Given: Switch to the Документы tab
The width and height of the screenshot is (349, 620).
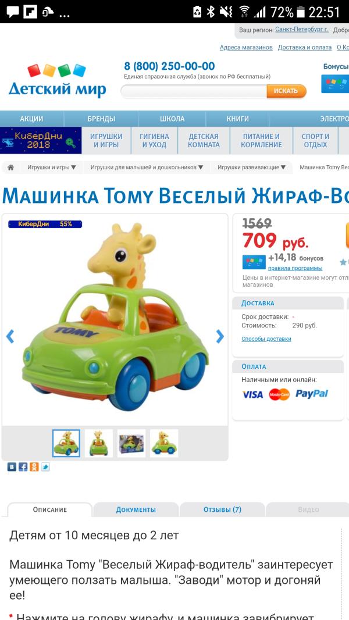Looking at the screenshot, I should point(136,509).
